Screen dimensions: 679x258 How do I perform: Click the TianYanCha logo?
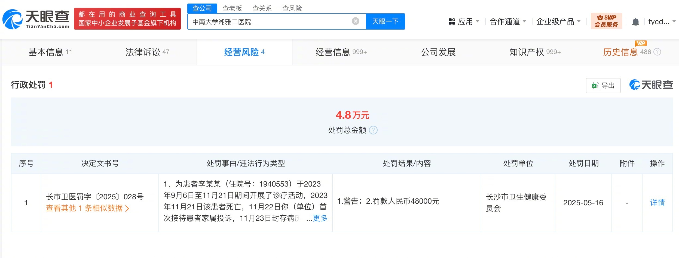tap(36, 19)
